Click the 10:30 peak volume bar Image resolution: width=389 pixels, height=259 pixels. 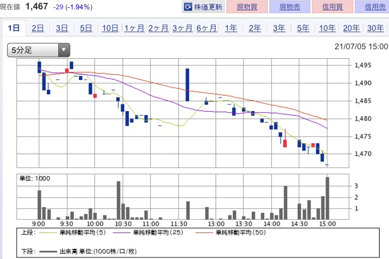click(x=118, y=200)
